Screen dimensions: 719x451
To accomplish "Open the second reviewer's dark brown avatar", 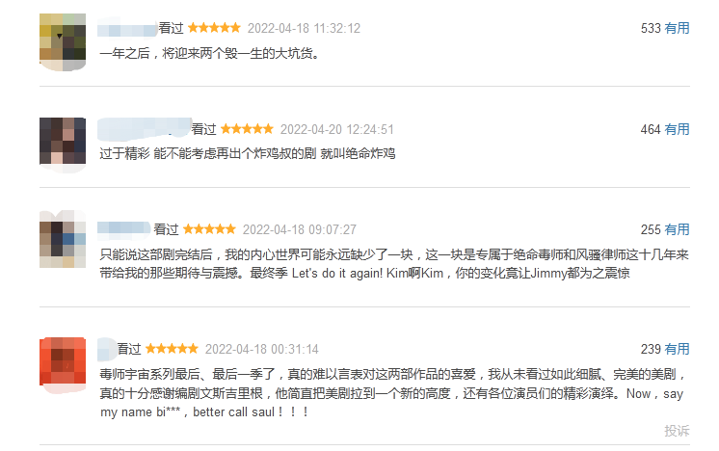I will pyautogui.click(x=63, y=144).
